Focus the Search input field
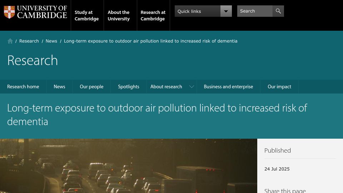 [255, 11]
